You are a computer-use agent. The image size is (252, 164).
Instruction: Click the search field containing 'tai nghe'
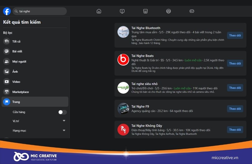pyautogui.click(x=40, y=11)
